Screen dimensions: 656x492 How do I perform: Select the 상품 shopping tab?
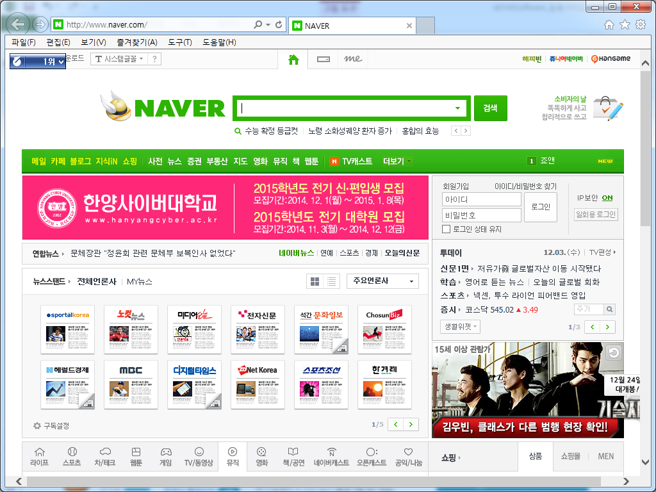click(x=536, y=456)
